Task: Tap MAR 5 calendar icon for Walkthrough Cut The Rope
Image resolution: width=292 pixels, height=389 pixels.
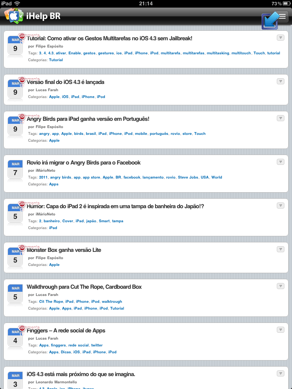Action: (15, 294)
